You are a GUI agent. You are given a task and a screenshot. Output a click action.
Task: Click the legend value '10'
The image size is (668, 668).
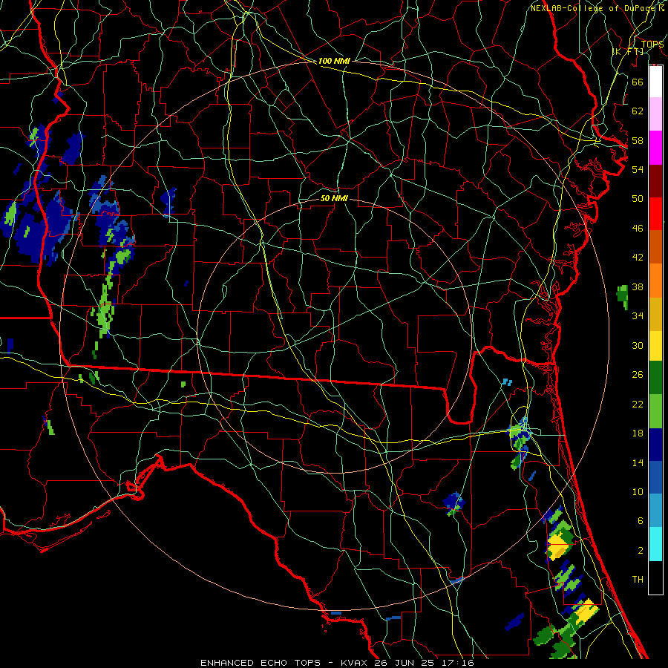tap(638, 492)
